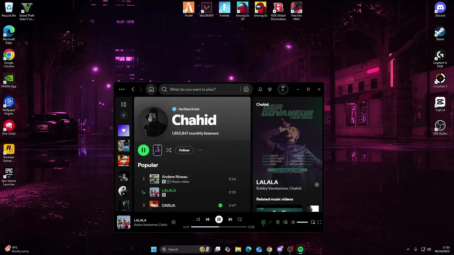Skip to the next track

230,219
